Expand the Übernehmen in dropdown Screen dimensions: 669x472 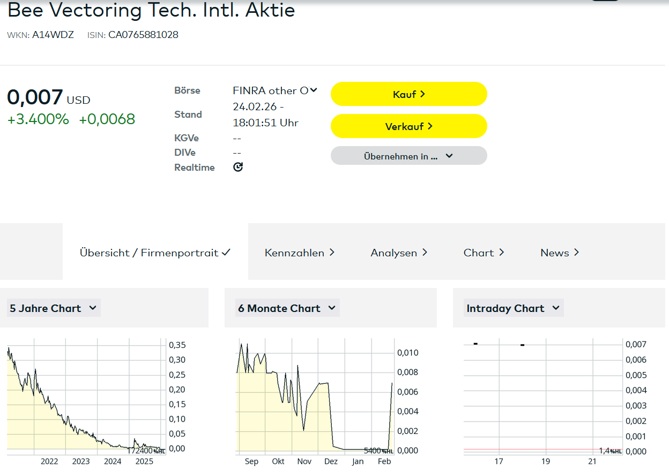[x=408, y=156]
